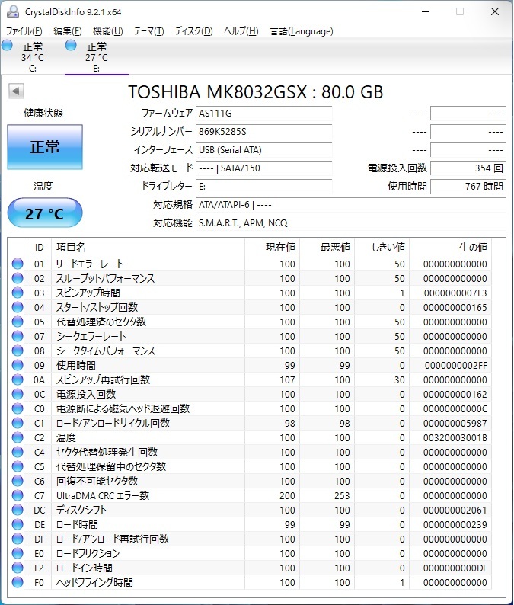514x605 pixels.
Task: Click status orb for 代替処理保留中のセクタ数 row
Action: click(x=18, y=466)
